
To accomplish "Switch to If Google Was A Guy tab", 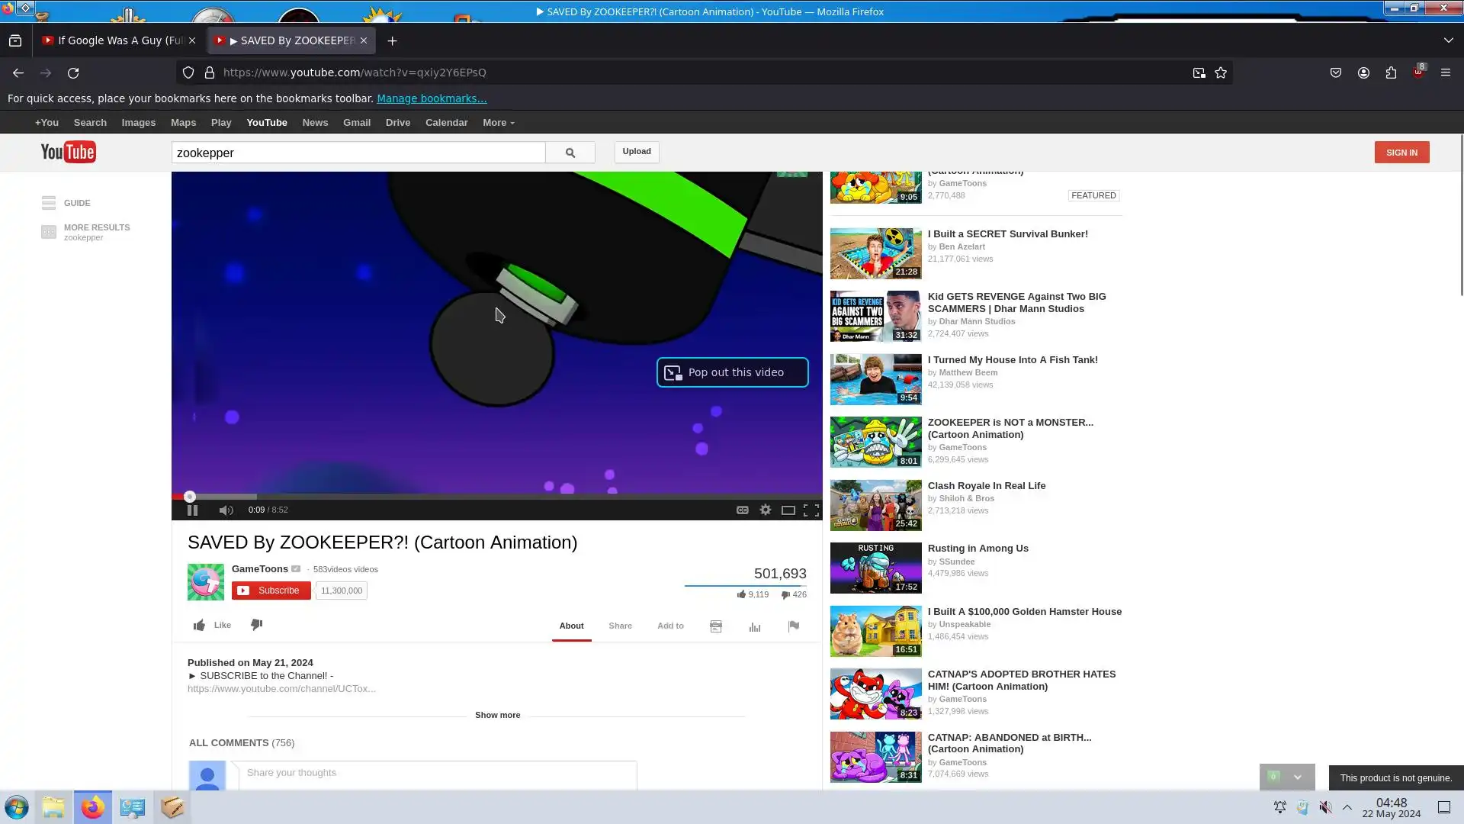I will click(118, 40).
